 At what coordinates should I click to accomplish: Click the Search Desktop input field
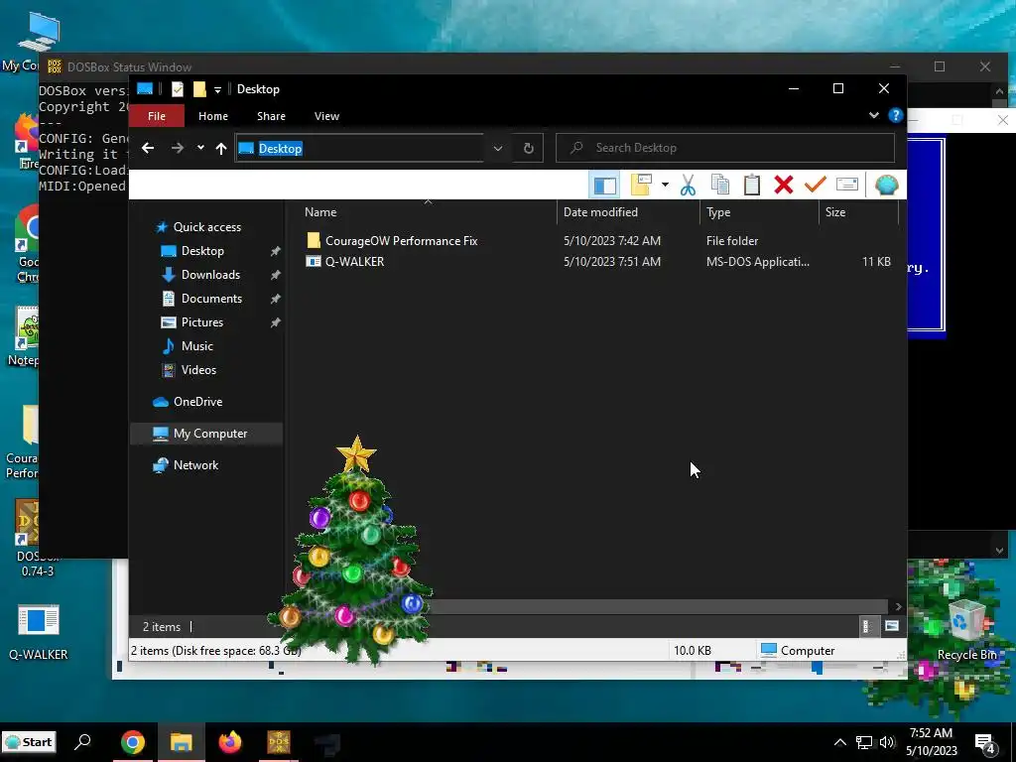(725, 148)
